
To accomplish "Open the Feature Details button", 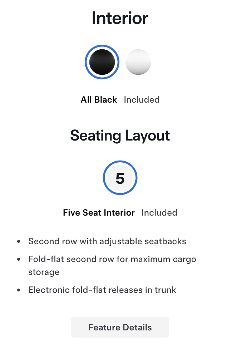I will click(x=120, y=327).
